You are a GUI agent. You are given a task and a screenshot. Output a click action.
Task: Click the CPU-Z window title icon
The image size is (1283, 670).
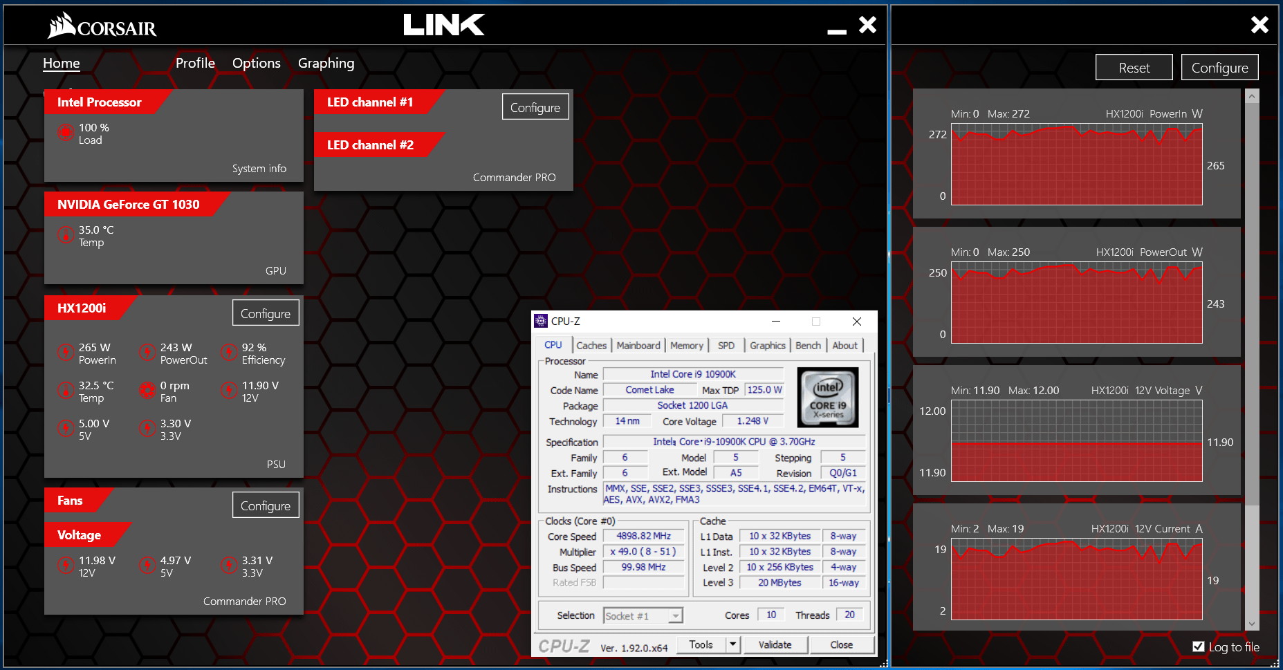click(541, 321)
